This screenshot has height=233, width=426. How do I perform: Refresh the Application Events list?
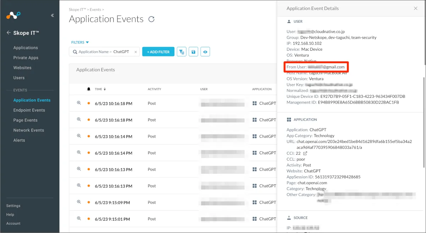coord(152,19)
